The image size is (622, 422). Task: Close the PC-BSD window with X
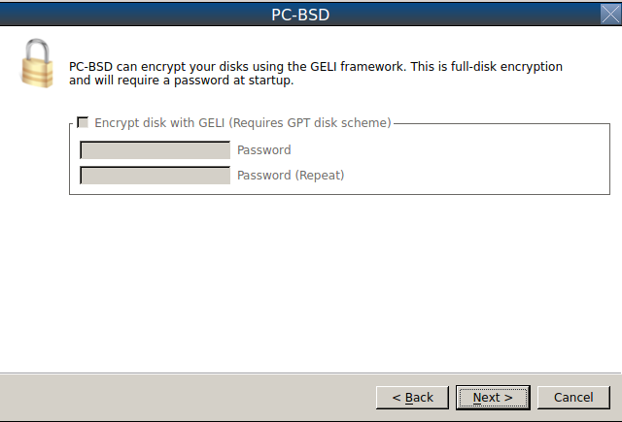coord(610,15)
